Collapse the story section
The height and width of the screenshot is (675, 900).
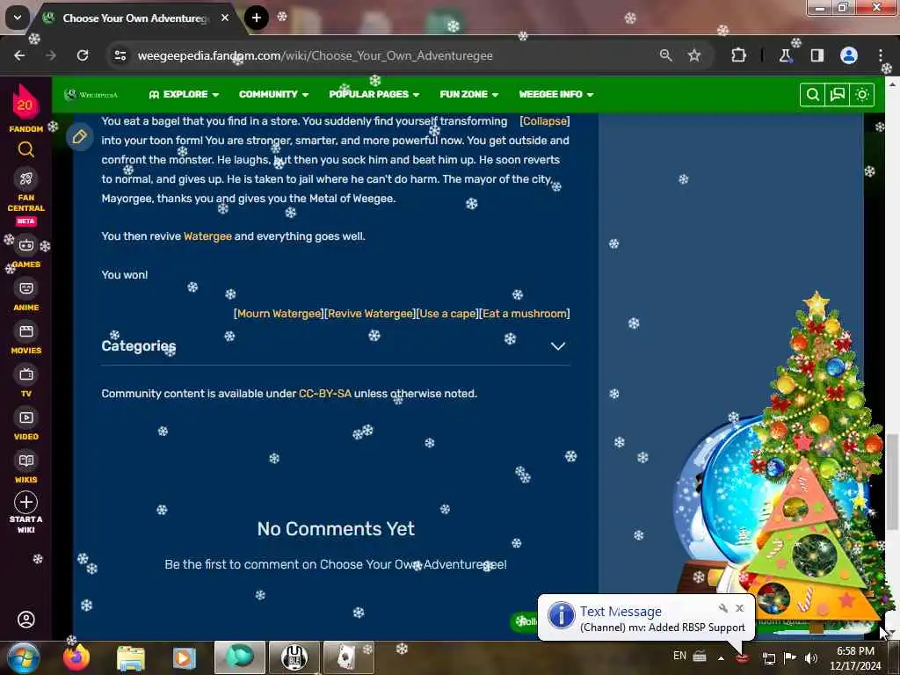pos(545,121)
